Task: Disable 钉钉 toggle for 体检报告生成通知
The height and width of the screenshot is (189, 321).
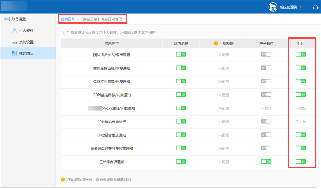Action: (x=301, y=135)
